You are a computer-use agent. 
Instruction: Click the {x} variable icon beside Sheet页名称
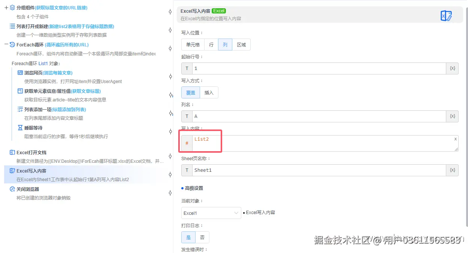click(x=452, y=170)
